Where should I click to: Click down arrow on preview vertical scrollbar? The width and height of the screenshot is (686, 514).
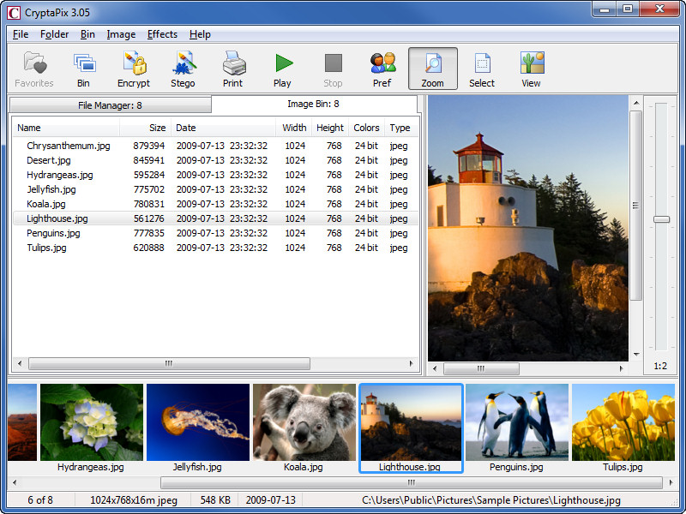click(x=635, y=355)
